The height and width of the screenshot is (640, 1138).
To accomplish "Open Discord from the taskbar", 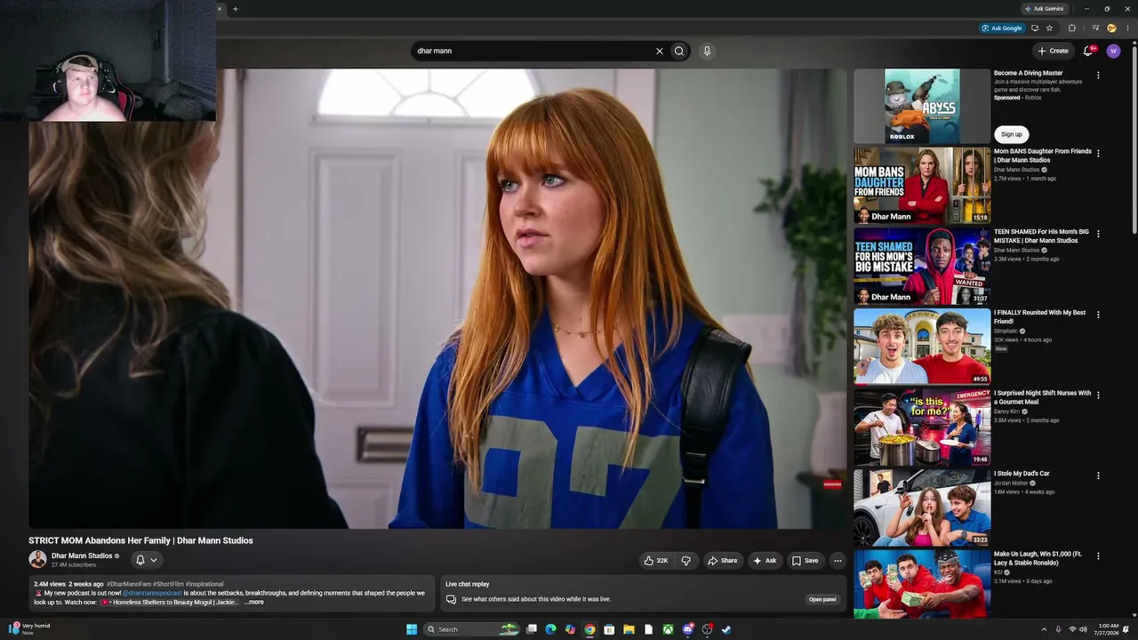I will (687, 629).
